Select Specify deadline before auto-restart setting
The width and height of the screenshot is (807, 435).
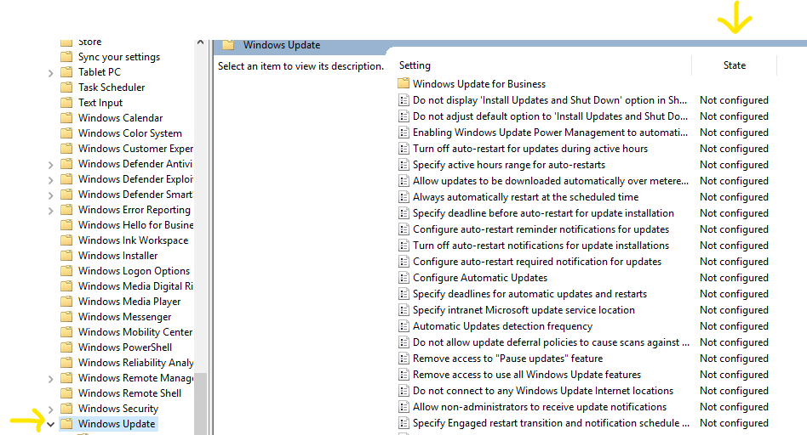pos(543,212)
